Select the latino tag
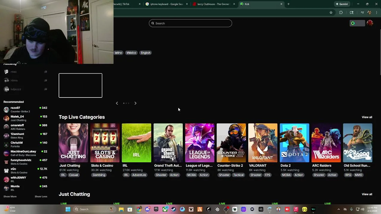This screenshot has height=214, width=381. [118, 53]
